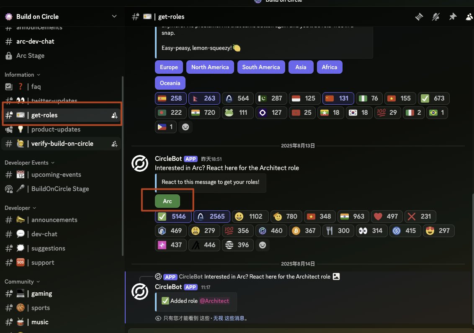This screenshot has height=333, width=474.
Task: Open arc-dev-chat channel
Action: point(62,41)
